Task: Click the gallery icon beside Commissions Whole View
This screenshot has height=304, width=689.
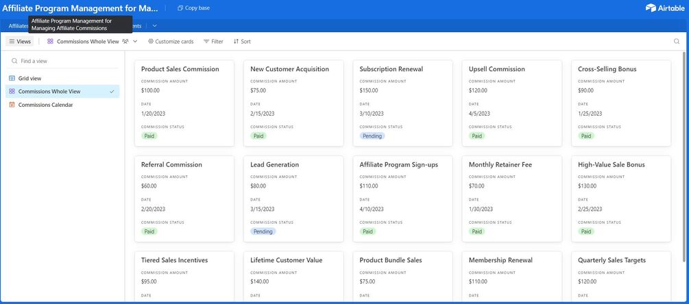Action: pyautogui.click(x=51, y=42)
